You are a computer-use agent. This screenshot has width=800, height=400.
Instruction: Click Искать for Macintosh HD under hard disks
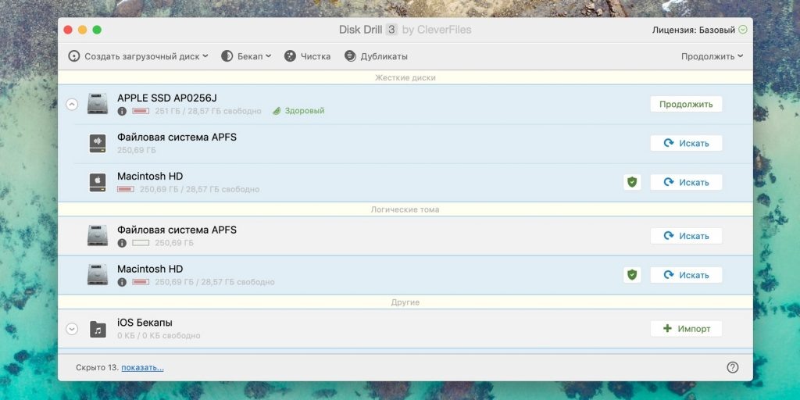(x=686, y=182)
